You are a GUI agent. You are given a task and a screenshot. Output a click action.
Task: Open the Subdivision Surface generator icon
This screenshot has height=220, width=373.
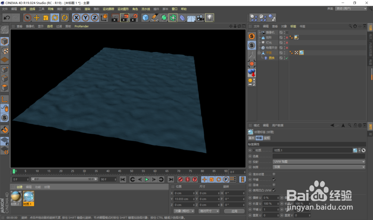pos(164,18)
